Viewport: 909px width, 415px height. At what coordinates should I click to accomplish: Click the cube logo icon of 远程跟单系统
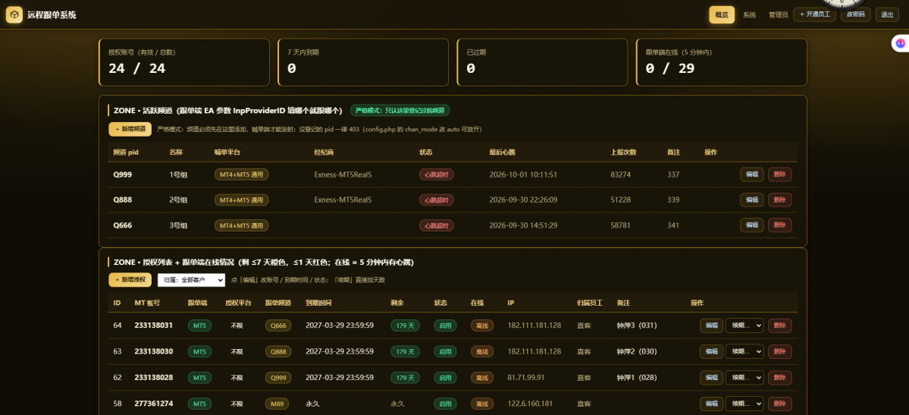pos(14,14)
